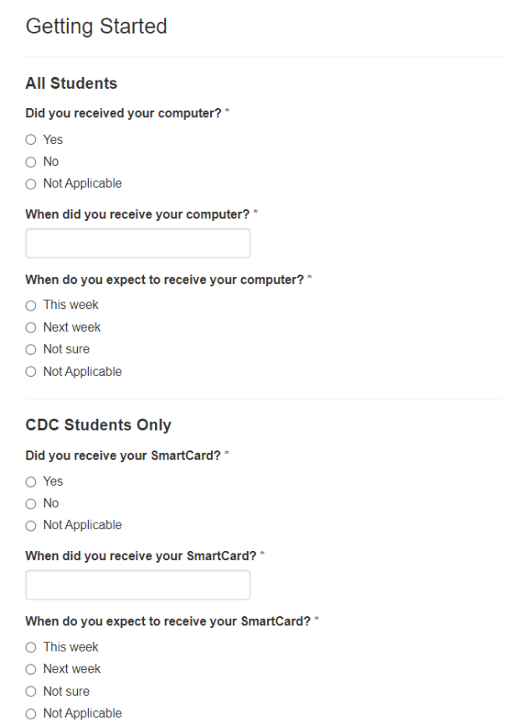Select Yes for received your SmartCard
520x726 pixels.
pos(31,481)
